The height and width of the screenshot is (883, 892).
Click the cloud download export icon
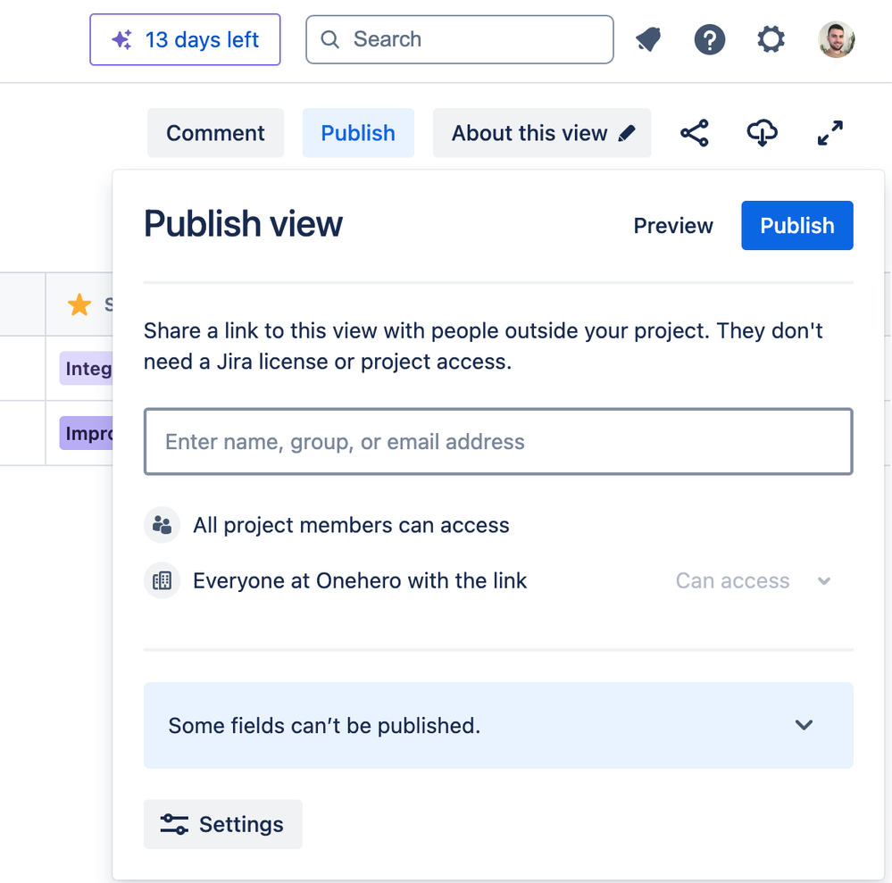[762, 132]
